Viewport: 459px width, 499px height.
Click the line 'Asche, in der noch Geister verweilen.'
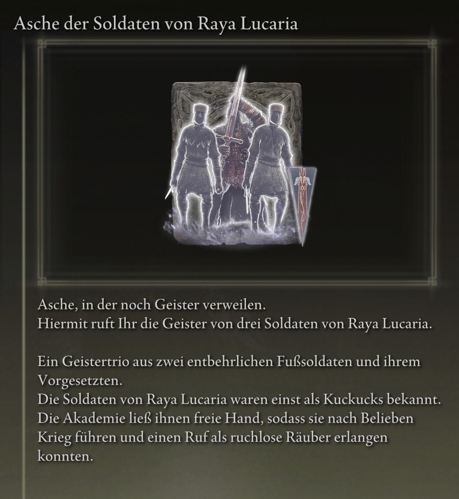tap(151, 305)
